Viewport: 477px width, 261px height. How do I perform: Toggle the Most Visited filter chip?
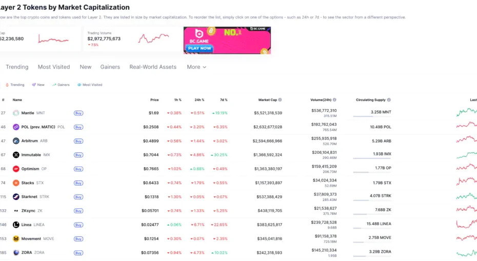click(90, 85)
